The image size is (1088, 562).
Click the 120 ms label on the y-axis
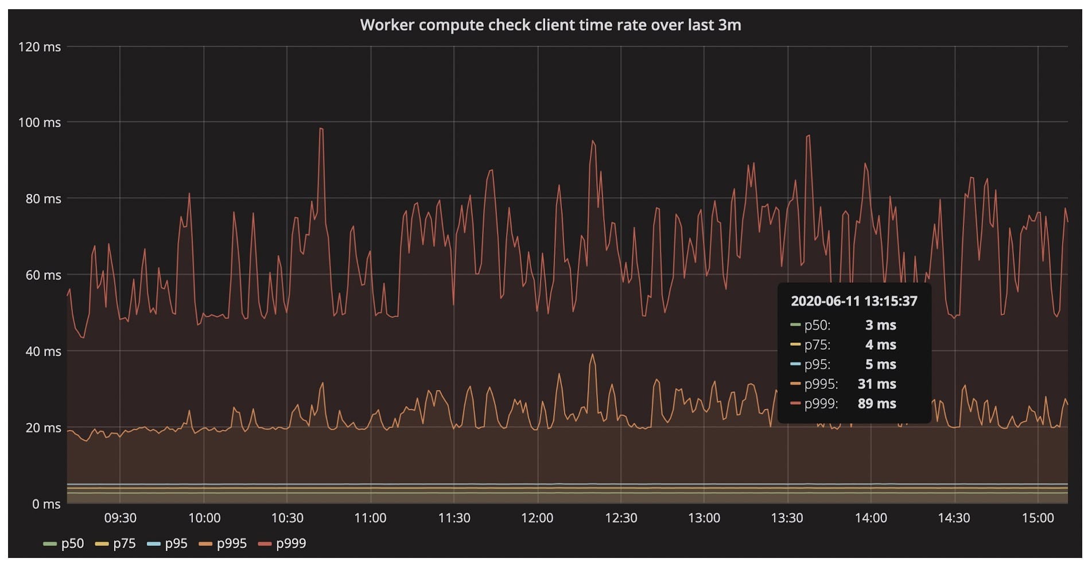point(39,47)
